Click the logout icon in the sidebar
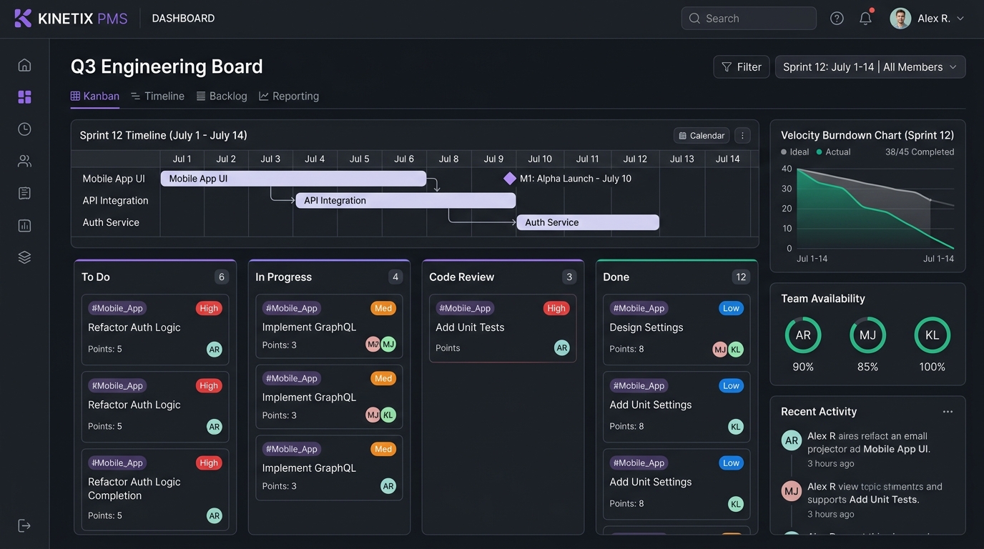This screenshot has height=549, width=984. click(24, 526)
